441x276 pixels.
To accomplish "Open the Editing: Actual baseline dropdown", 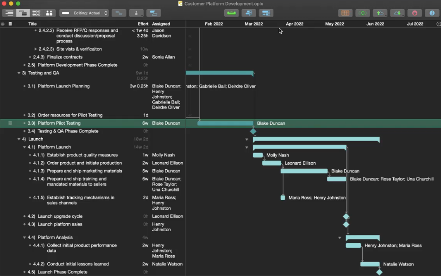I will pos(84,13).
